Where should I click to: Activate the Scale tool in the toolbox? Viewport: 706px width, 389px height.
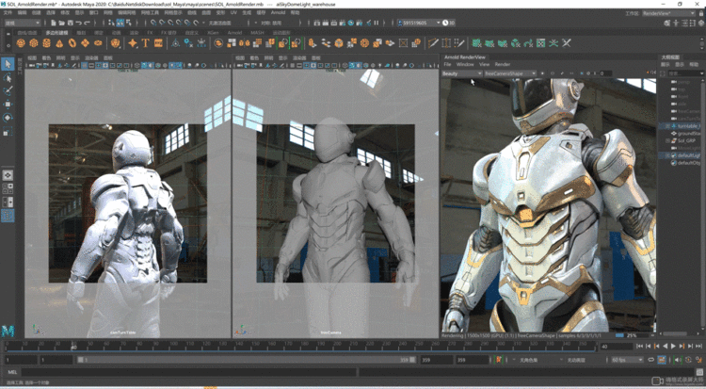tap(8, 131)
